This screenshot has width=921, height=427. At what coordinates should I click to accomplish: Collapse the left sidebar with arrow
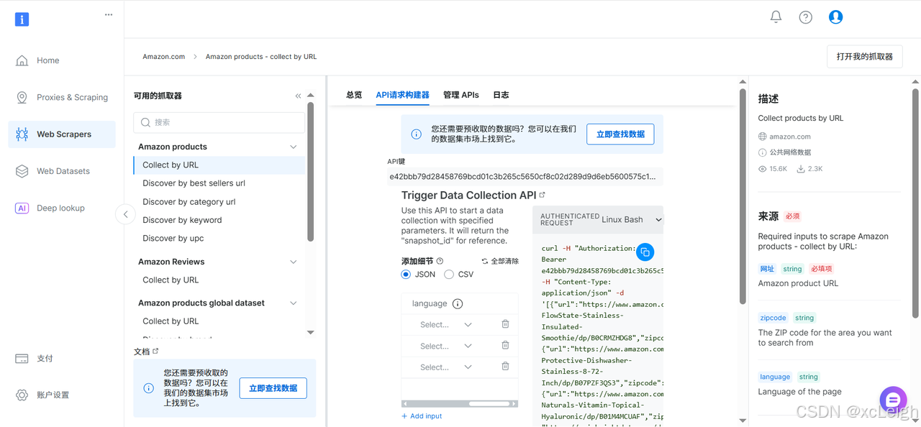coord(125,214)
